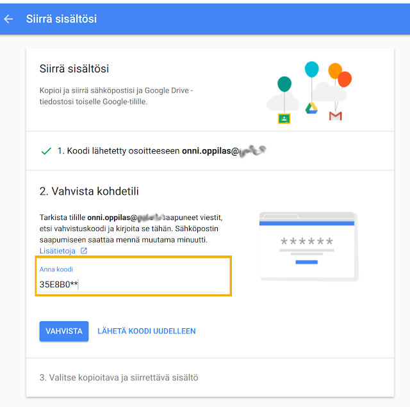
Task: Click the teal balloon illustration
Action: (284, 84)
